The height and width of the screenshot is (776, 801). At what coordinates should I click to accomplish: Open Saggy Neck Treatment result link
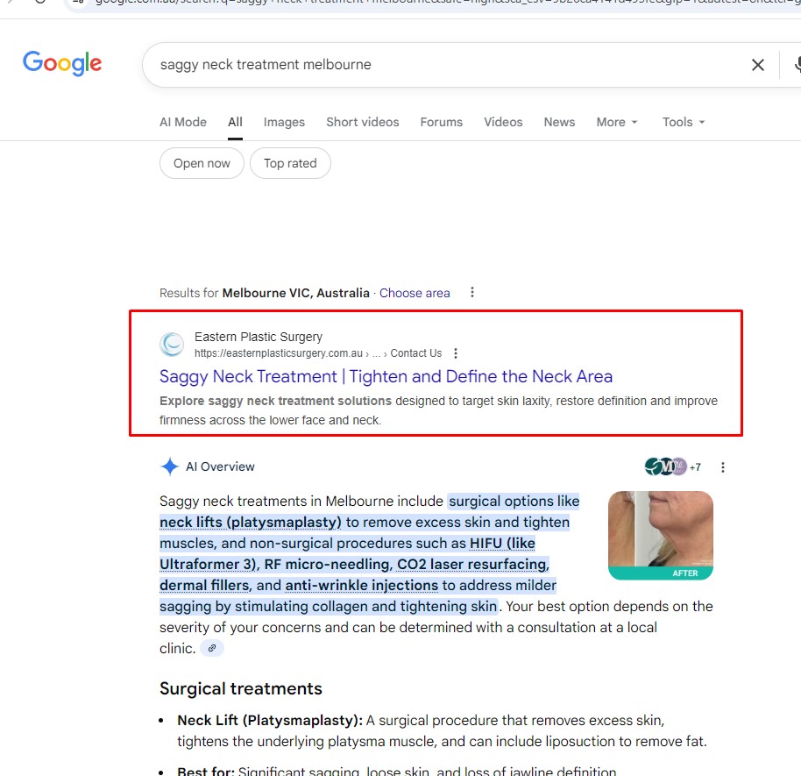click(x=386, y=377)
